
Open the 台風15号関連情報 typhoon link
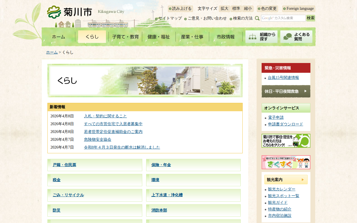tap(283, 77)
